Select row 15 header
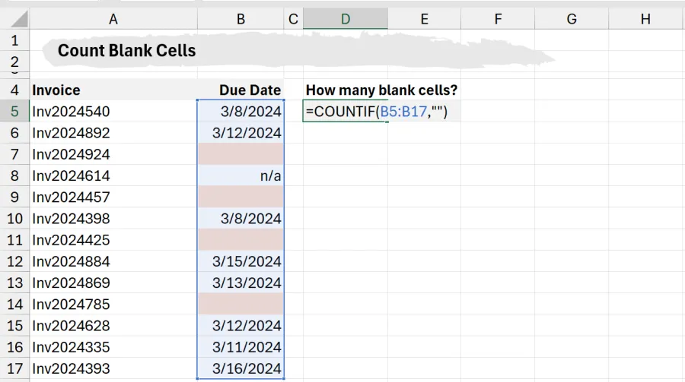685x382 pixels. [15, 325]
